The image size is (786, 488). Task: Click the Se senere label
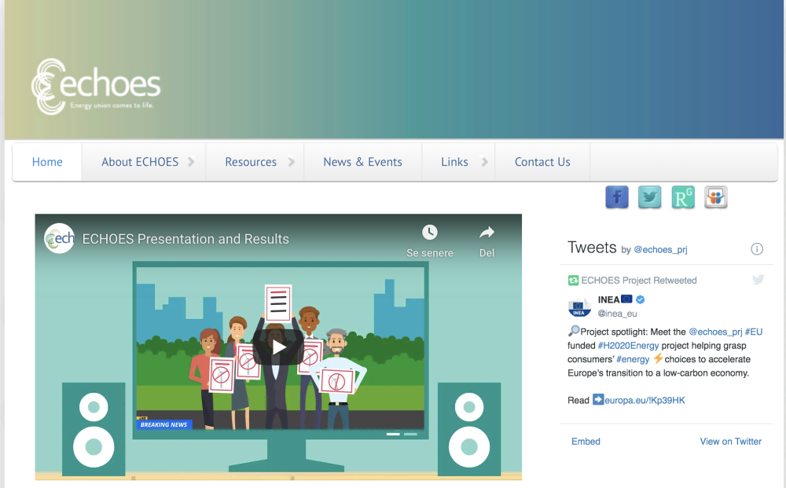click(430, 253)
